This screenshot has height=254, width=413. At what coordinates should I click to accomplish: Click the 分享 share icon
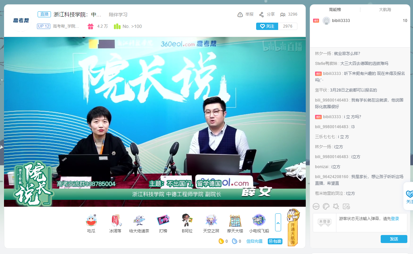pos(261,15)
